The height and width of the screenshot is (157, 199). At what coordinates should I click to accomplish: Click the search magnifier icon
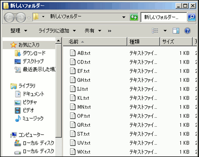192,17
